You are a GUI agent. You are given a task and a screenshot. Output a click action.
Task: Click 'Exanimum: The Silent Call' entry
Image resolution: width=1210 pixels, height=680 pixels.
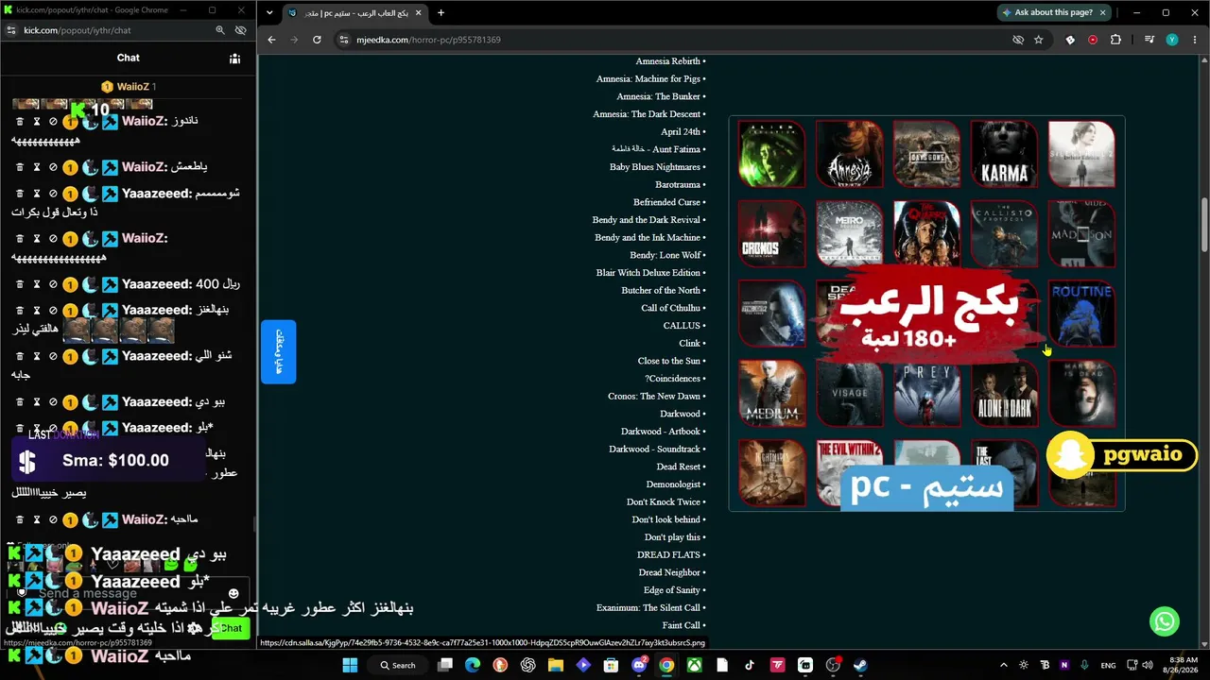point(648,608)
